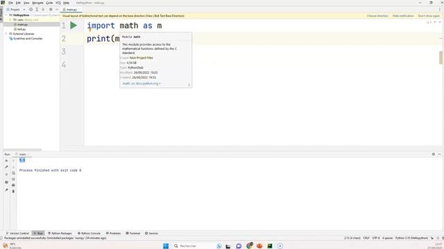
Task: Open the View menu
Action: point(26,3)
